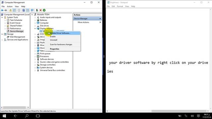Expand the More Actions submenu arrow
This screenshot has height=119, width=212.
point(100,22)
